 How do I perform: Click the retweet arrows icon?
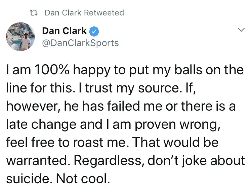click(34, 13)
